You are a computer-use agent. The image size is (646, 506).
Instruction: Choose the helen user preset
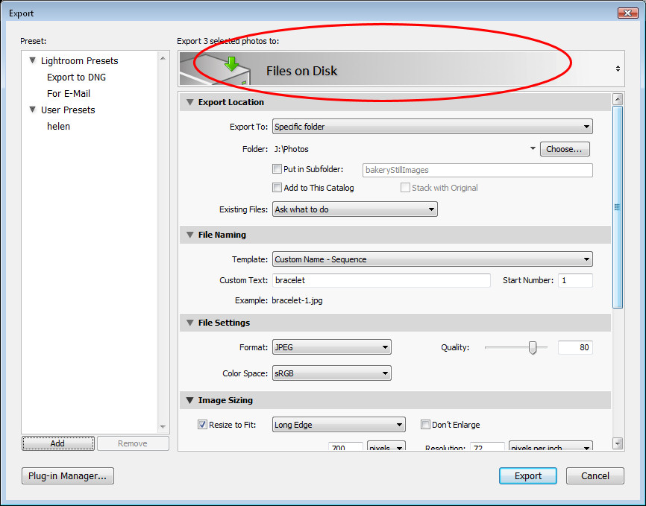[58, 127]
